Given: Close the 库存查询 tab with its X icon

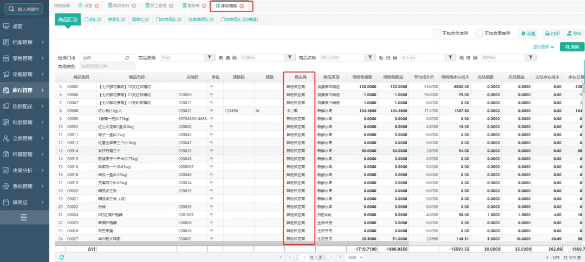Looking at the screenshot, I should pos(242,6).
